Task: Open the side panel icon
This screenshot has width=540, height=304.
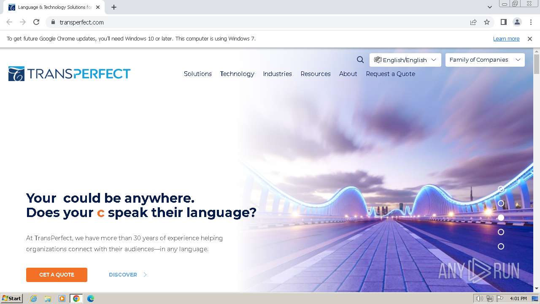Action: click(x=503, y=22)
